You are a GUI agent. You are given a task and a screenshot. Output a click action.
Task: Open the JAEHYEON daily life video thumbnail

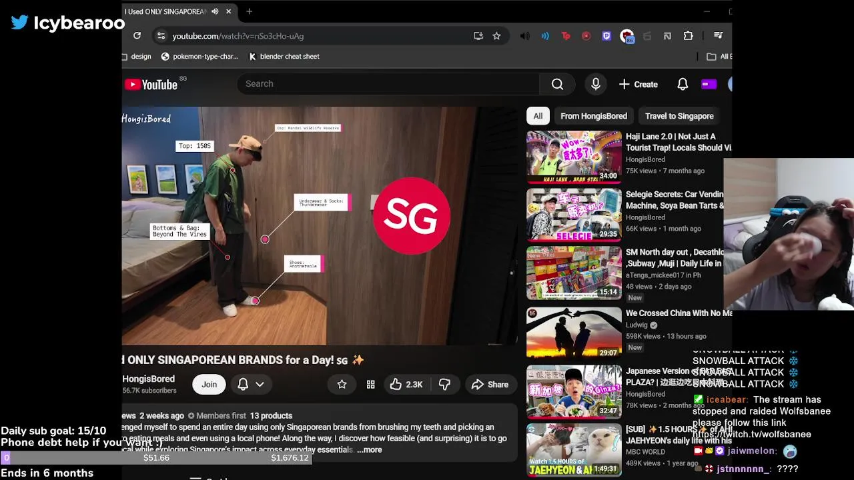[574, 449]
